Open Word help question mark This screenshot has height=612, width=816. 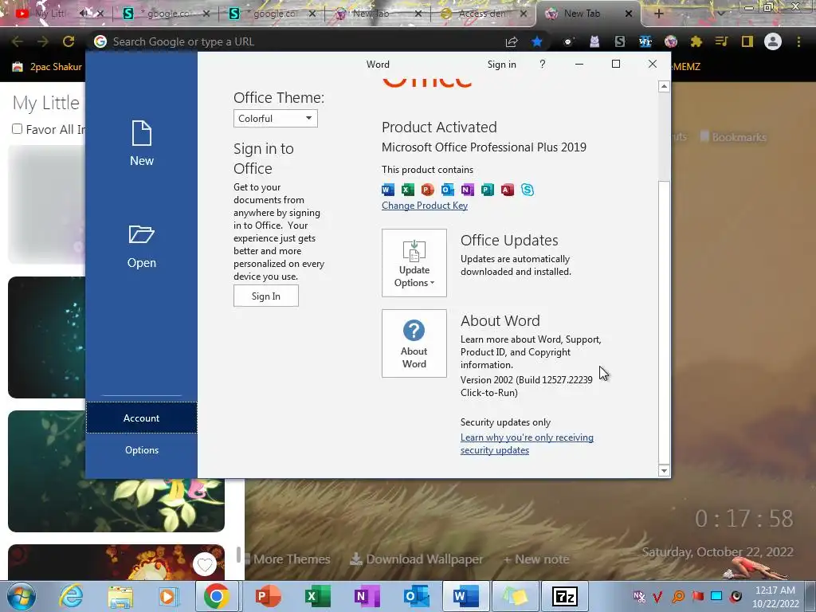tap(542, 64)
